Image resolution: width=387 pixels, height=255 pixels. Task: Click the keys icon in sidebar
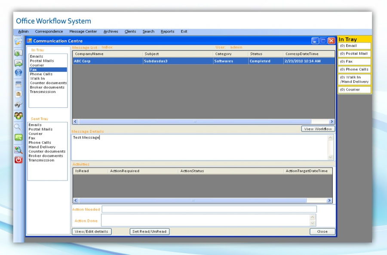click(x=18, y=104)
